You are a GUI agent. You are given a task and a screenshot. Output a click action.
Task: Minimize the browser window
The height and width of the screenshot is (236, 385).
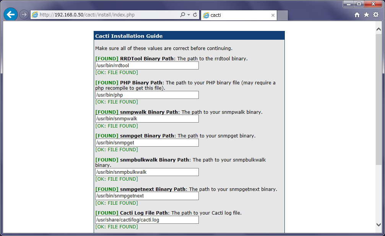coord(349,4)
